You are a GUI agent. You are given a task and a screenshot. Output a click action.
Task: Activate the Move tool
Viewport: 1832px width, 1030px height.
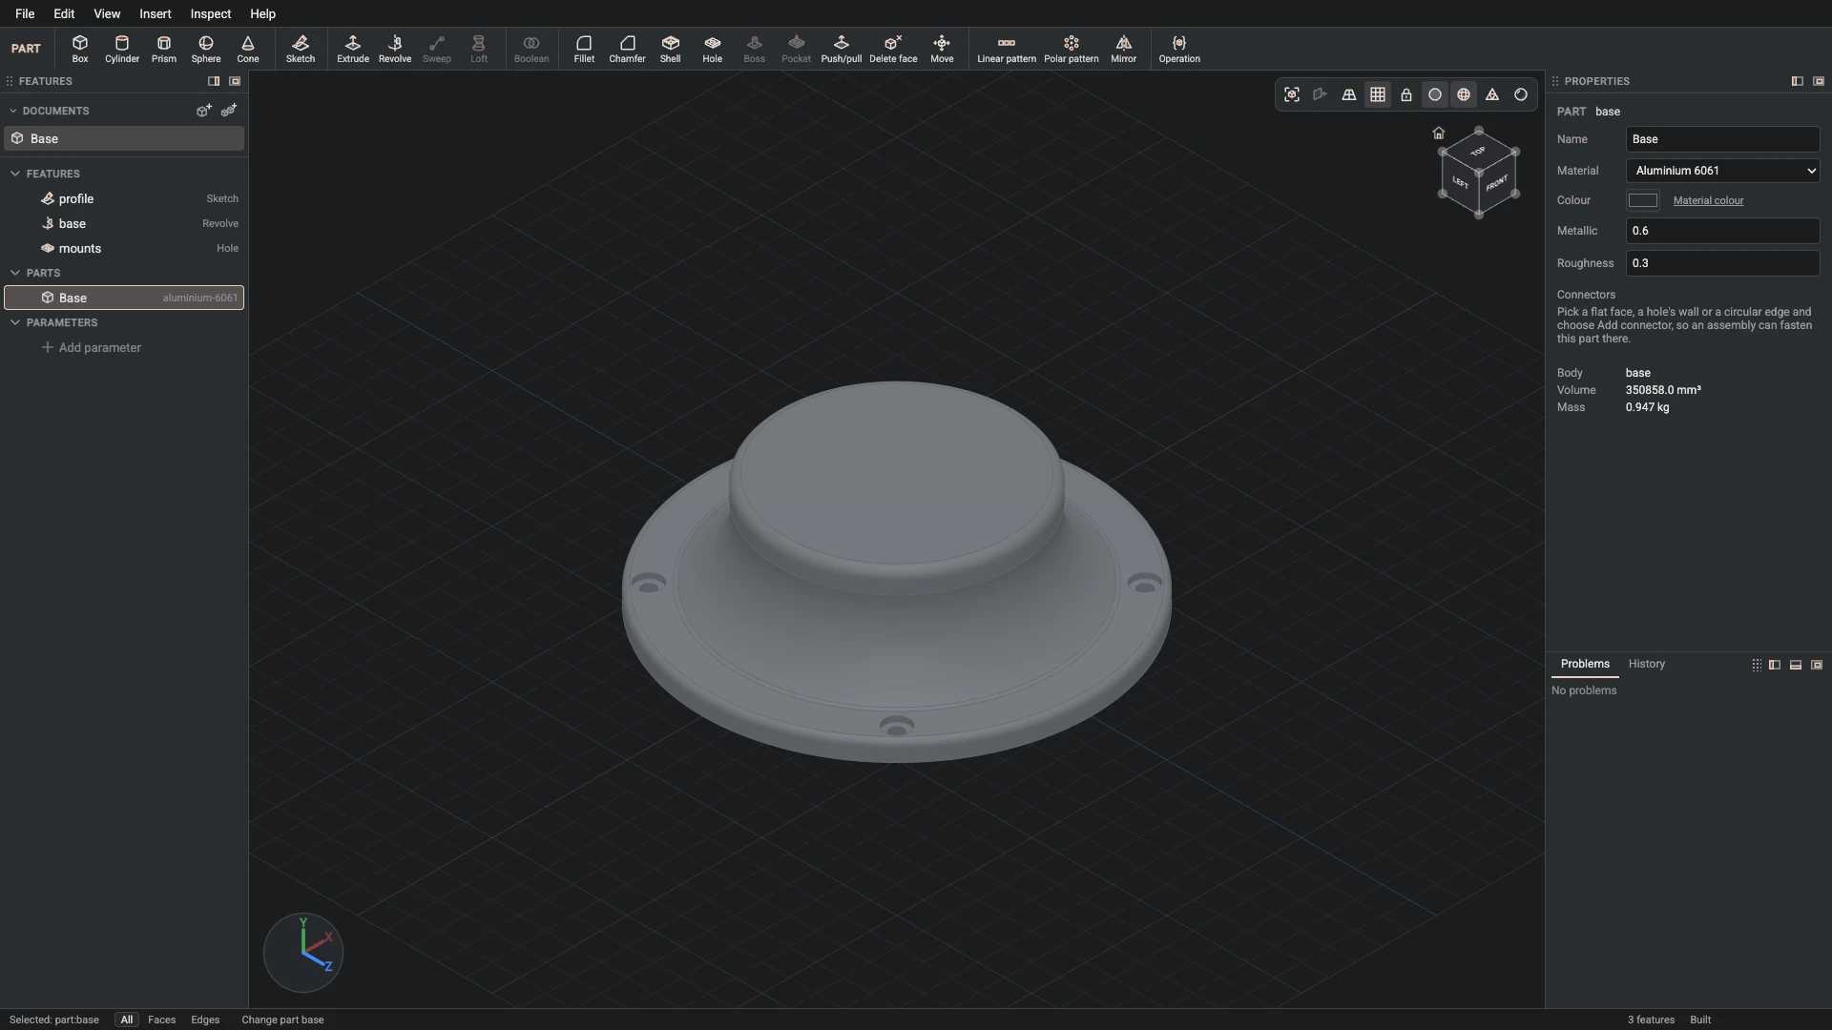pyautogui.click(x=942, y=49)
